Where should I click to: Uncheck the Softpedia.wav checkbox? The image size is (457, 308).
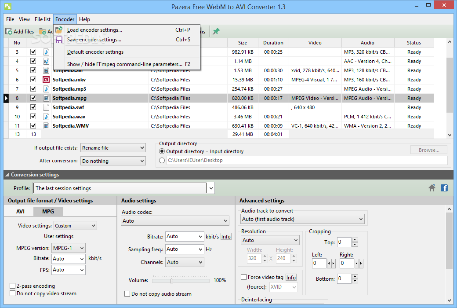click(x=33, y=116)
